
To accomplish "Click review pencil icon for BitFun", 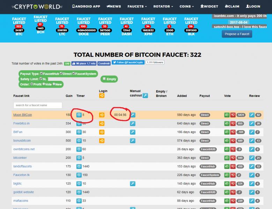I will point(252,132).
